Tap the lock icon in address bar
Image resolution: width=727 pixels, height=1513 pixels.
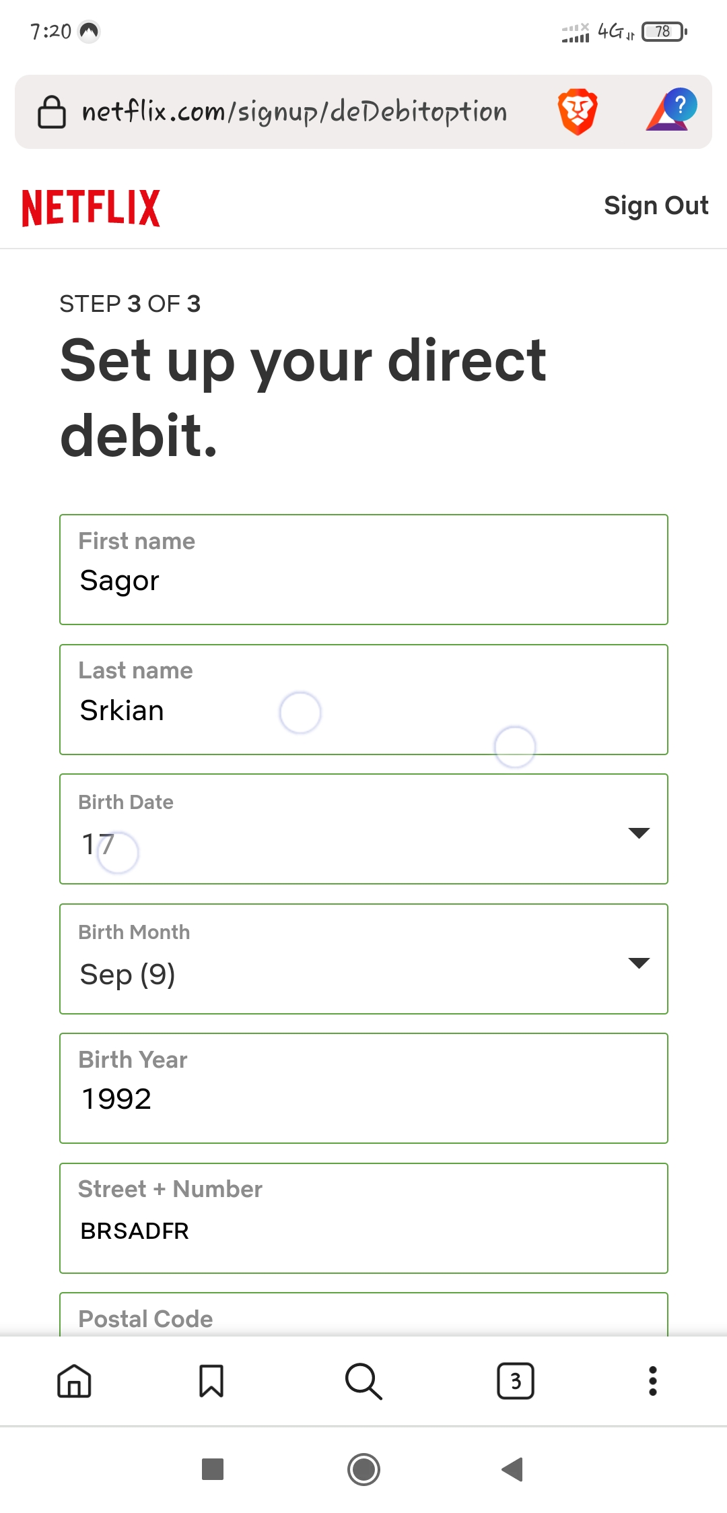tap(51, 112)
